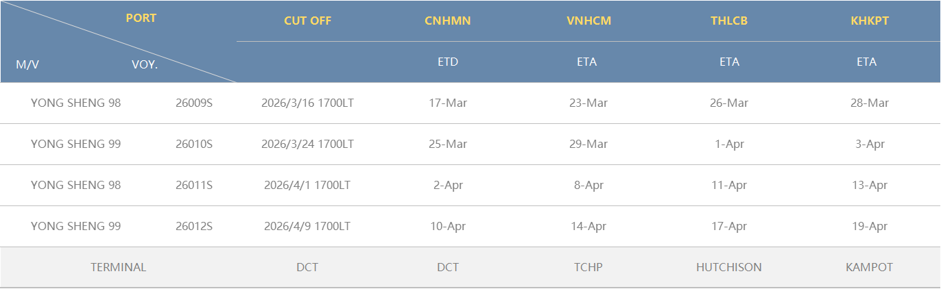Select the HUTCHISON terminal name

click(729, 267)
